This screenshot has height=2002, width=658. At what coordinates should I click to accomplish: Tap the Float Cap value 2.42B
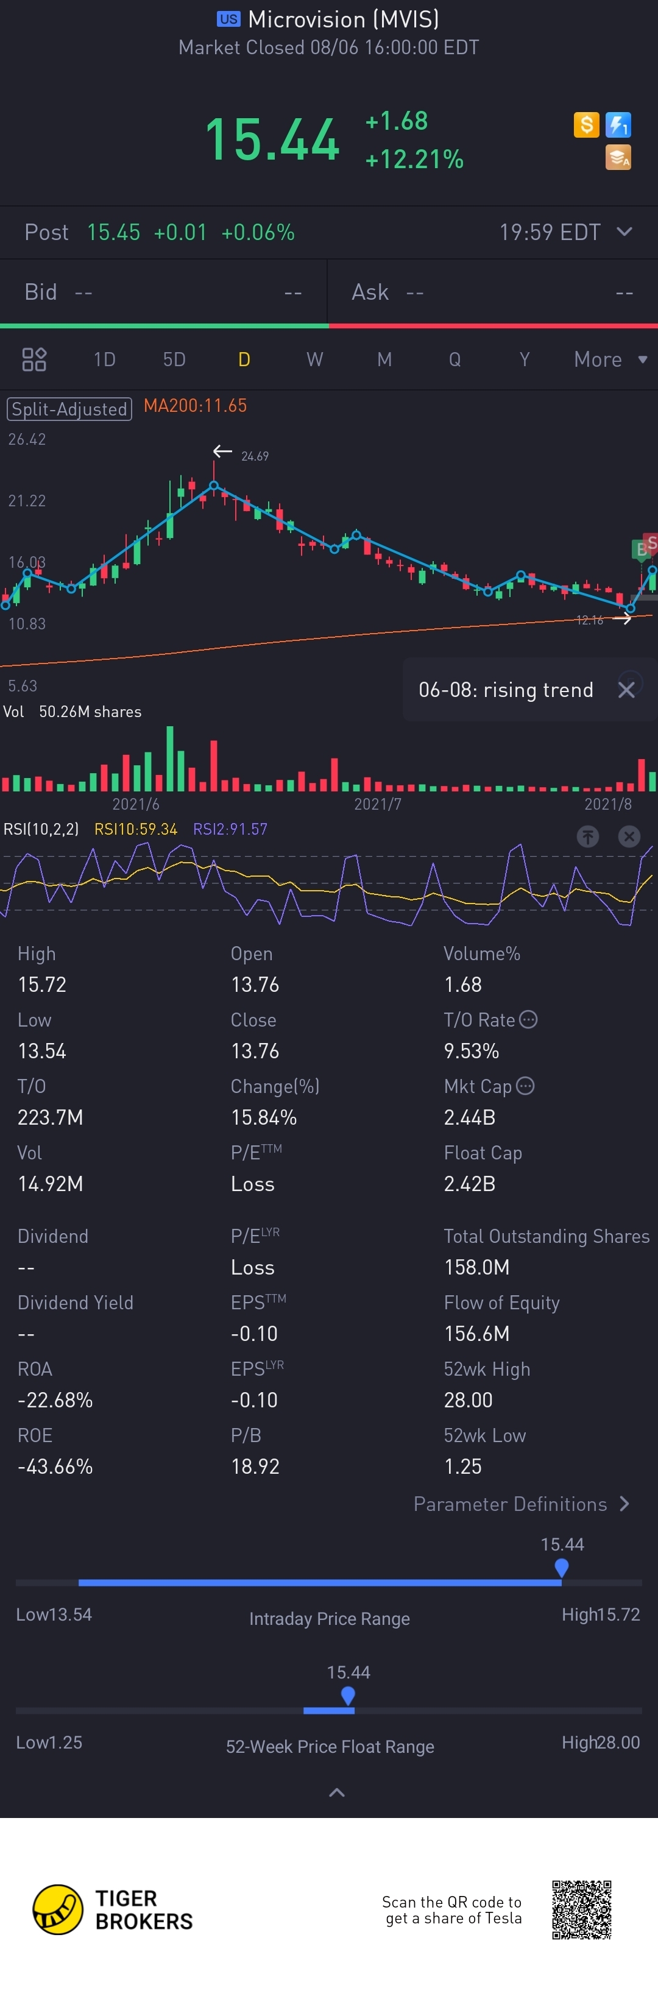coord(469,1184)
